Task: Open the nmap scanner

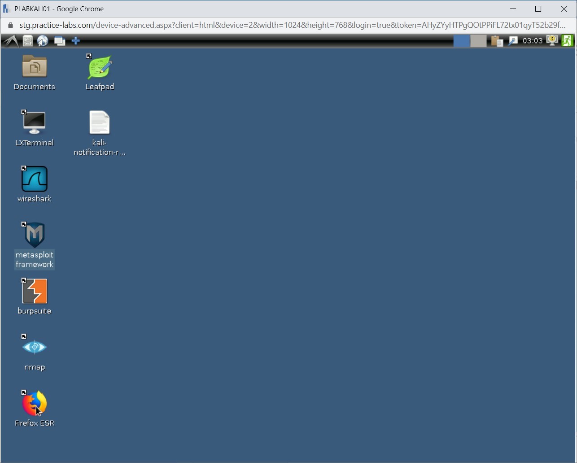Action: pos(34,347)
